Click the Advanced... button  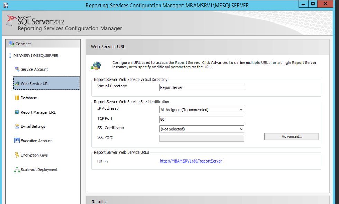[x=291, y=136]
